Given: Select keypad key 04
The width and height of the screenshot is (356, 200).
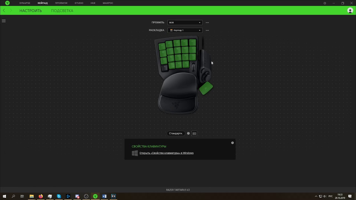Looking at the screenshot, I should pyautogui.click(x=184, y=42).
